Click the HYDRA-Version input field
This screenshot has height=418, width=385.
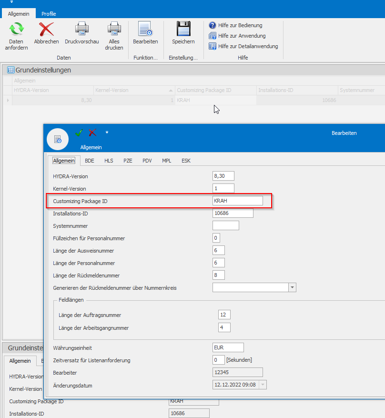(x=223, y=176)
